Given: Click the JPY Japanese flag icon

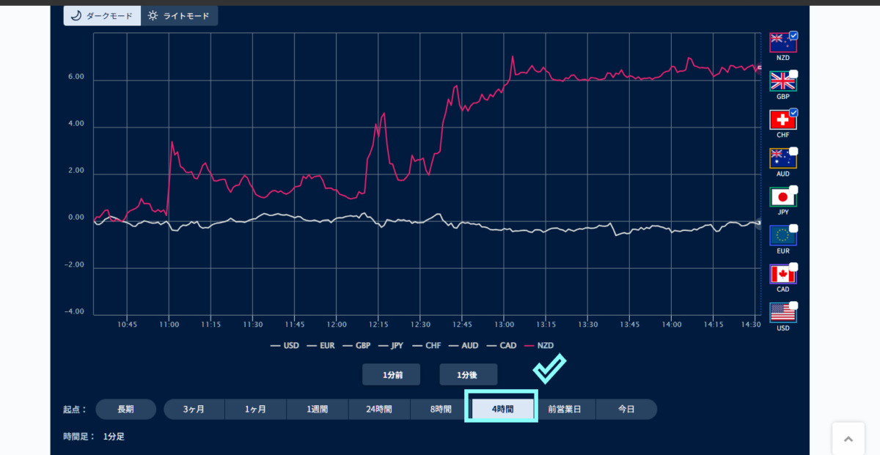Looking at the screenshot, I should [781, 198].
